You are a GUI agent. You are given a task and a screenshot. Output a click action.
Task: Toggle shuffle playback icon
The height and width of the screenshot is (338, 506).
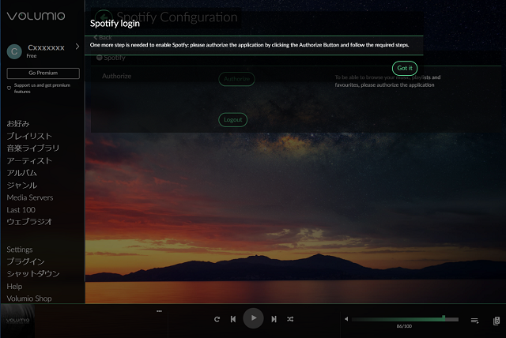pyautogui.click(x=290, y=319)
